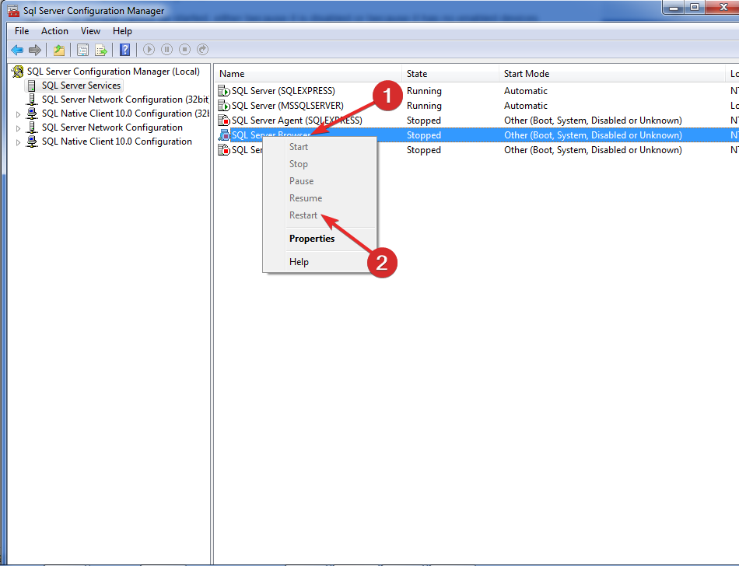The image size is (739, 566).
Task: Open the Action menu
Action: pos(54,31)
